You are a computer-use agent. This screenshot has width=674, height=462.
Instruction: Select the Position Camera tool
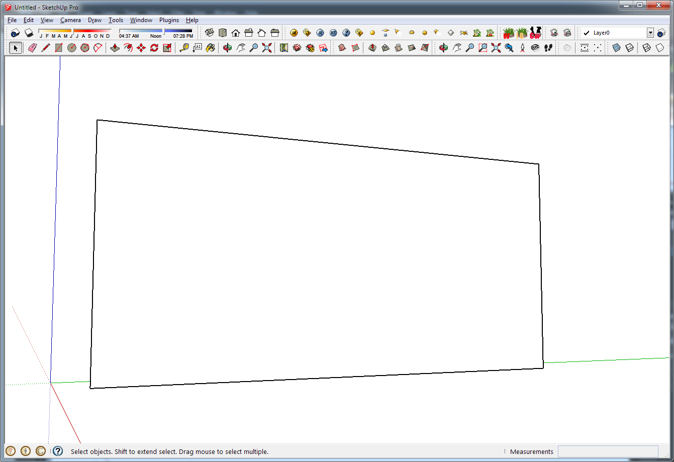pos(522,48)
